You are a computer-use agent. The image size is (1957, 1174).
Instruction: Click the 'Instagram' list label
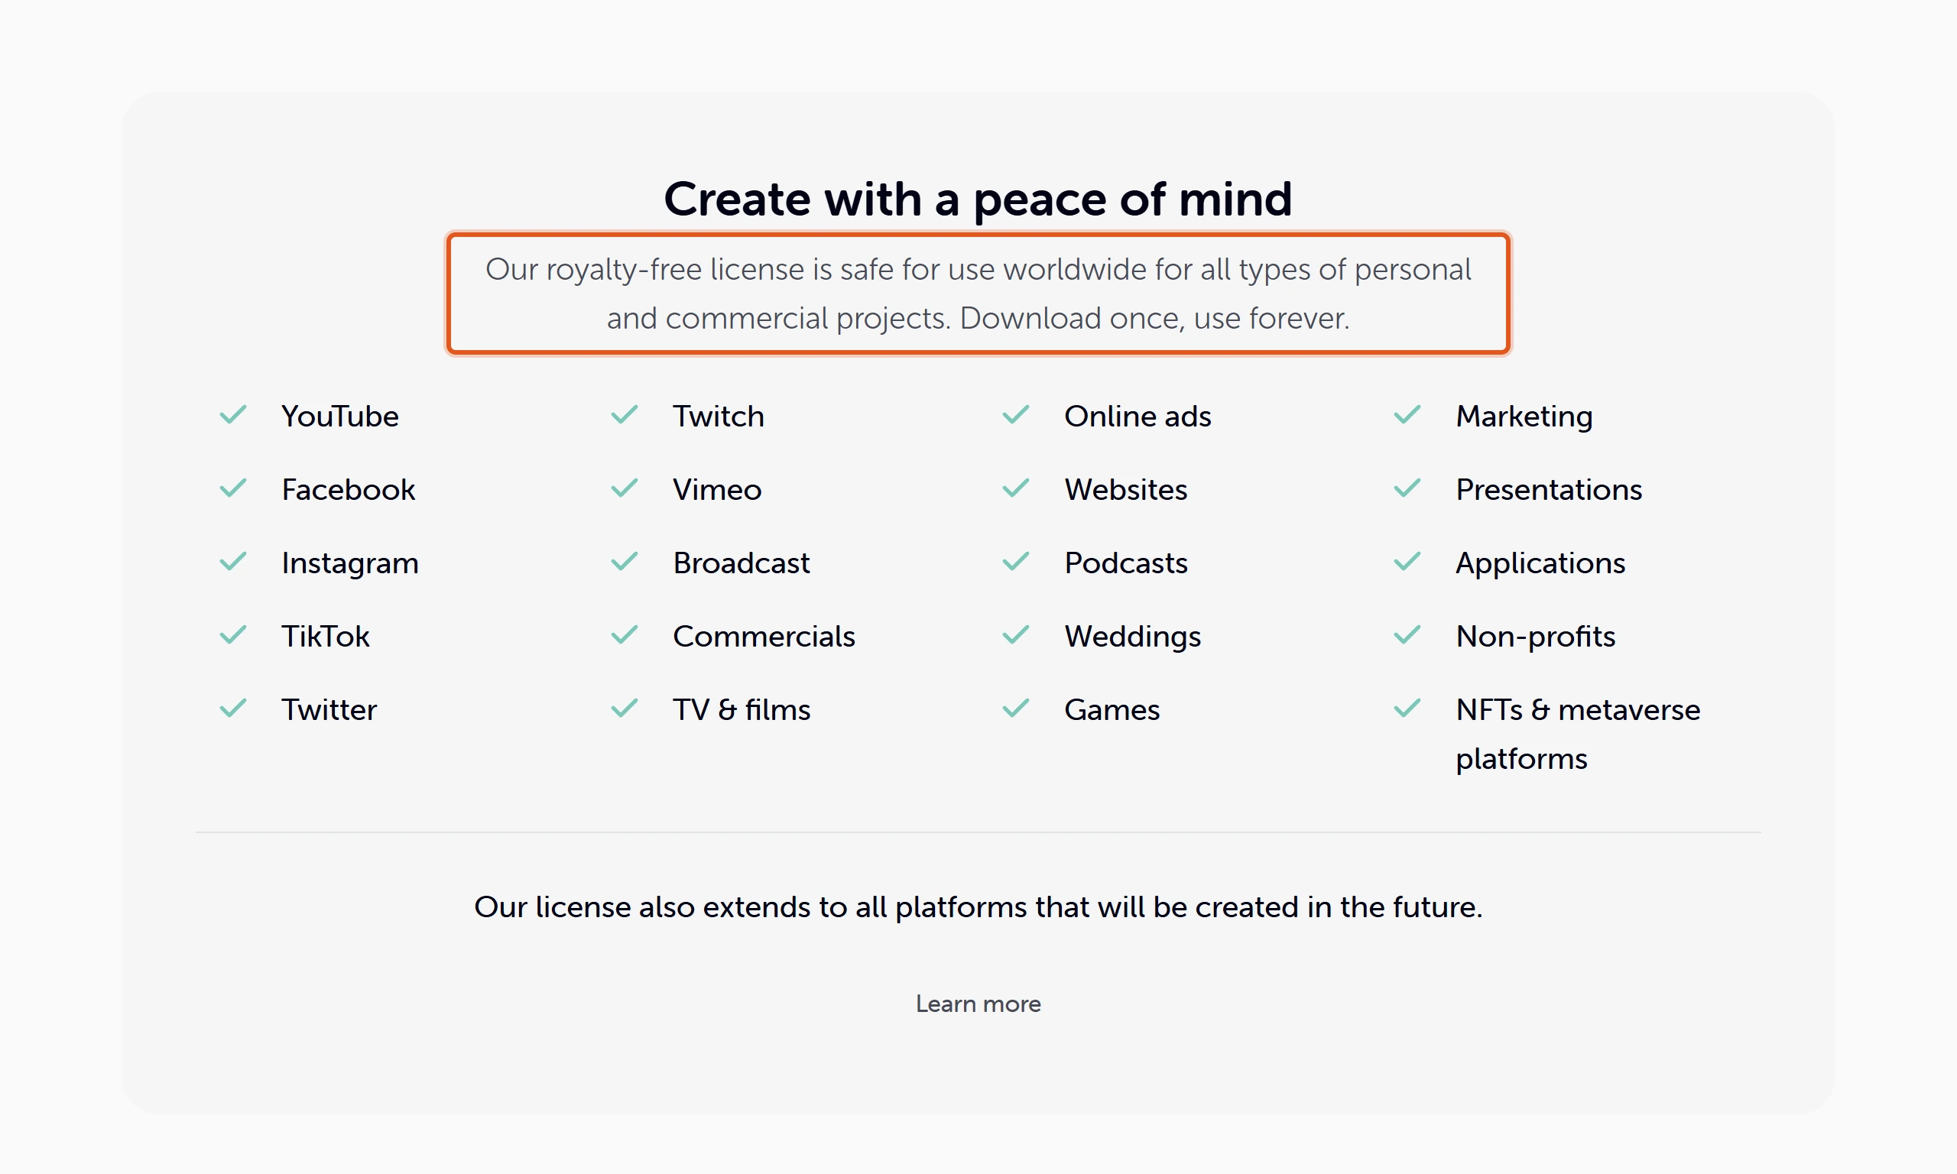pos(349,563)
